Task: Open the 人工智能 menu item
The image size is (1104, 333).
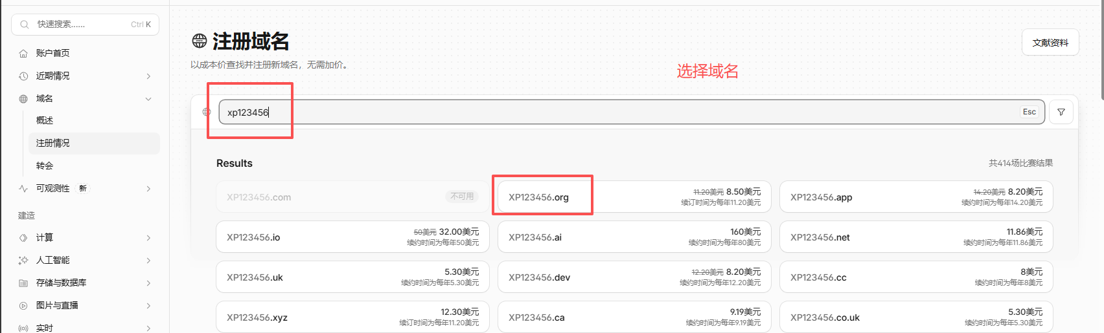Action: pyautogui.click(x=86, y=260)
